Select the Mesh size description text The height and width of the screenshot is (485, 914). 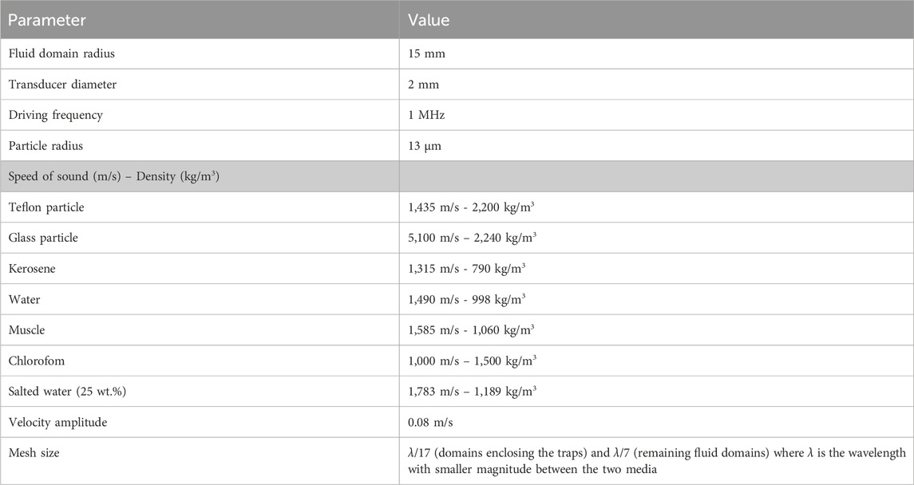coord(657,460)
